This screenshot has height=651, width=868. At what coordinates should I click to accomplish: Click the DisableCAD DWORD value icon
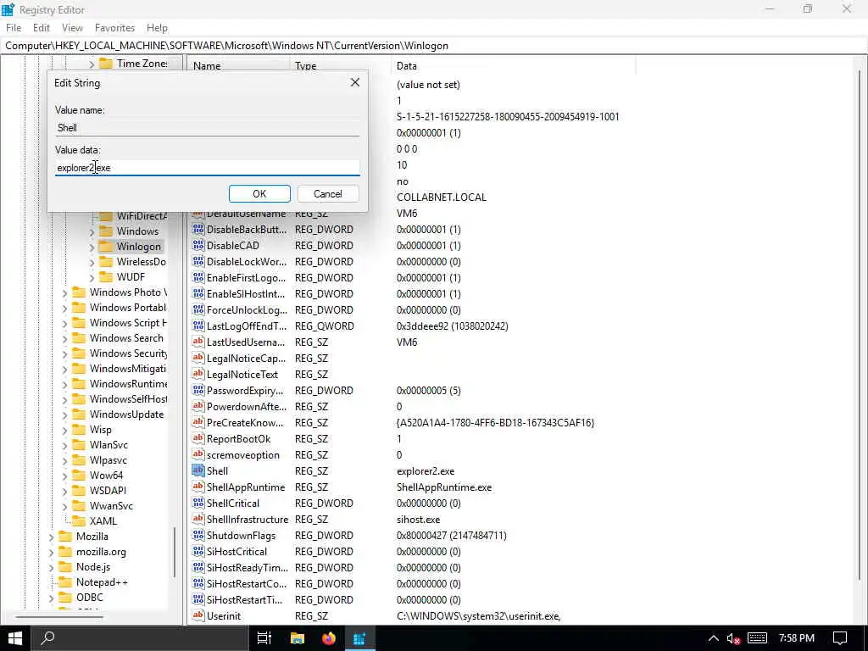point(198,245)
